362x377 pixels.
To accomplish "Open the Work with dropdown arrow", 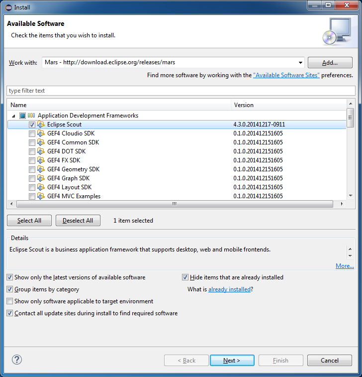I will (x=300, y=63).
